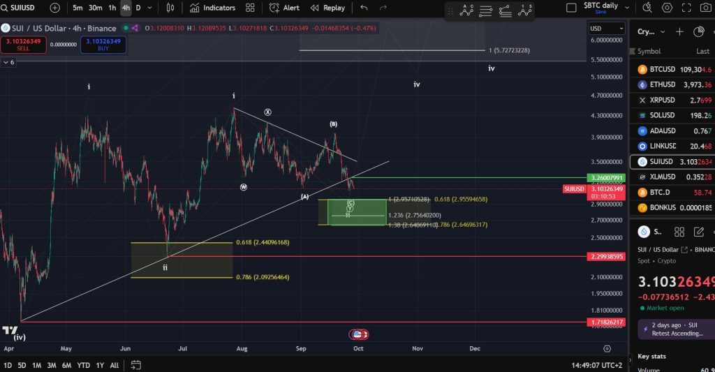Screen dimensions: 715x372
Task: Toggle the green market status dot in legend
Action: pyautogui.click(x=126, y=28)
